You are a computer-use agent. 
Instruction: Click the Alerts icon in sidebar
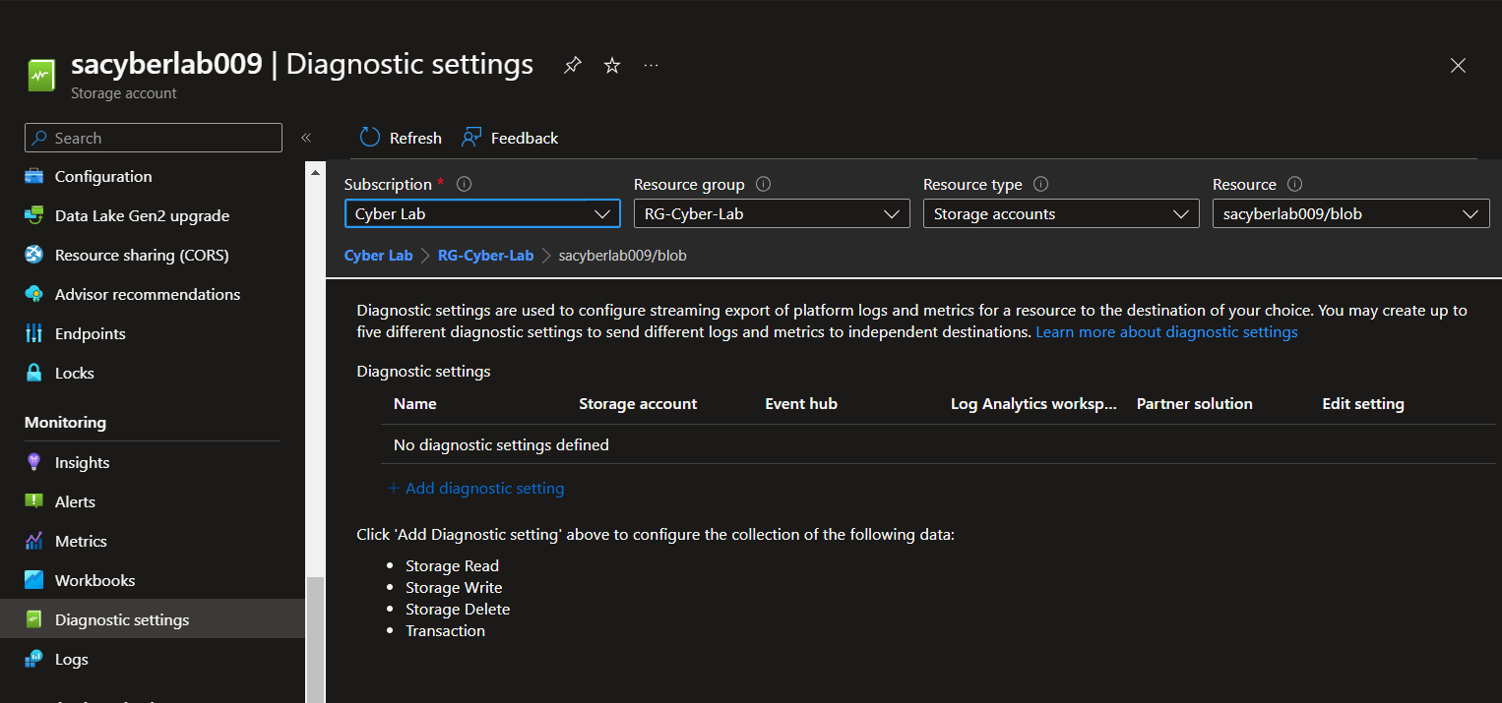pyautogui.click(x=34, y=502)
